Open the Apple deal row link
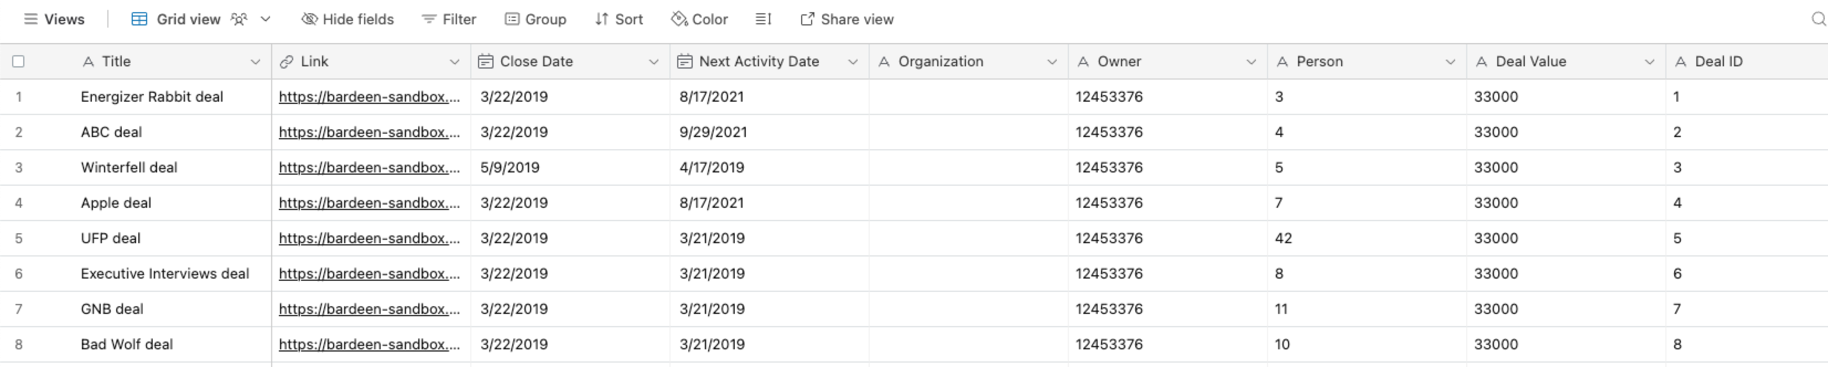 point(369,203)
